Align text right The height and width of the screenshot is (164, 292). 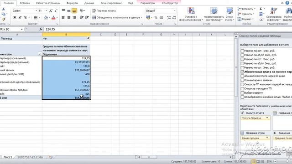click(x=74, y=17)
